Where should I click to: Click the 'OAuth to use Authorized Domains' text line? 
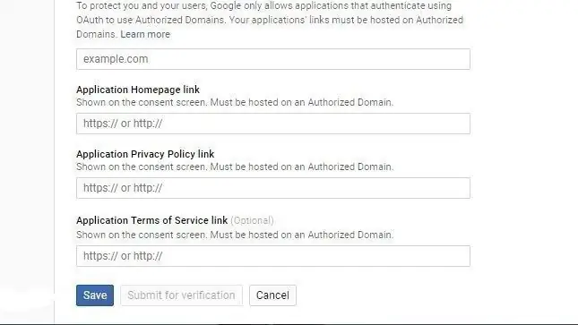151,20
